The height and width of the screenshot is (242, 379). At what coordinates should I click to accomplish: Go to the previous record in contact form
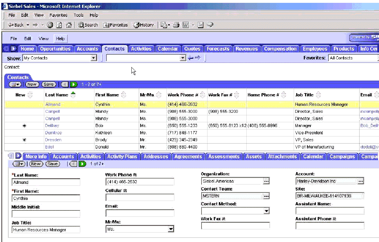coord(73,164)
